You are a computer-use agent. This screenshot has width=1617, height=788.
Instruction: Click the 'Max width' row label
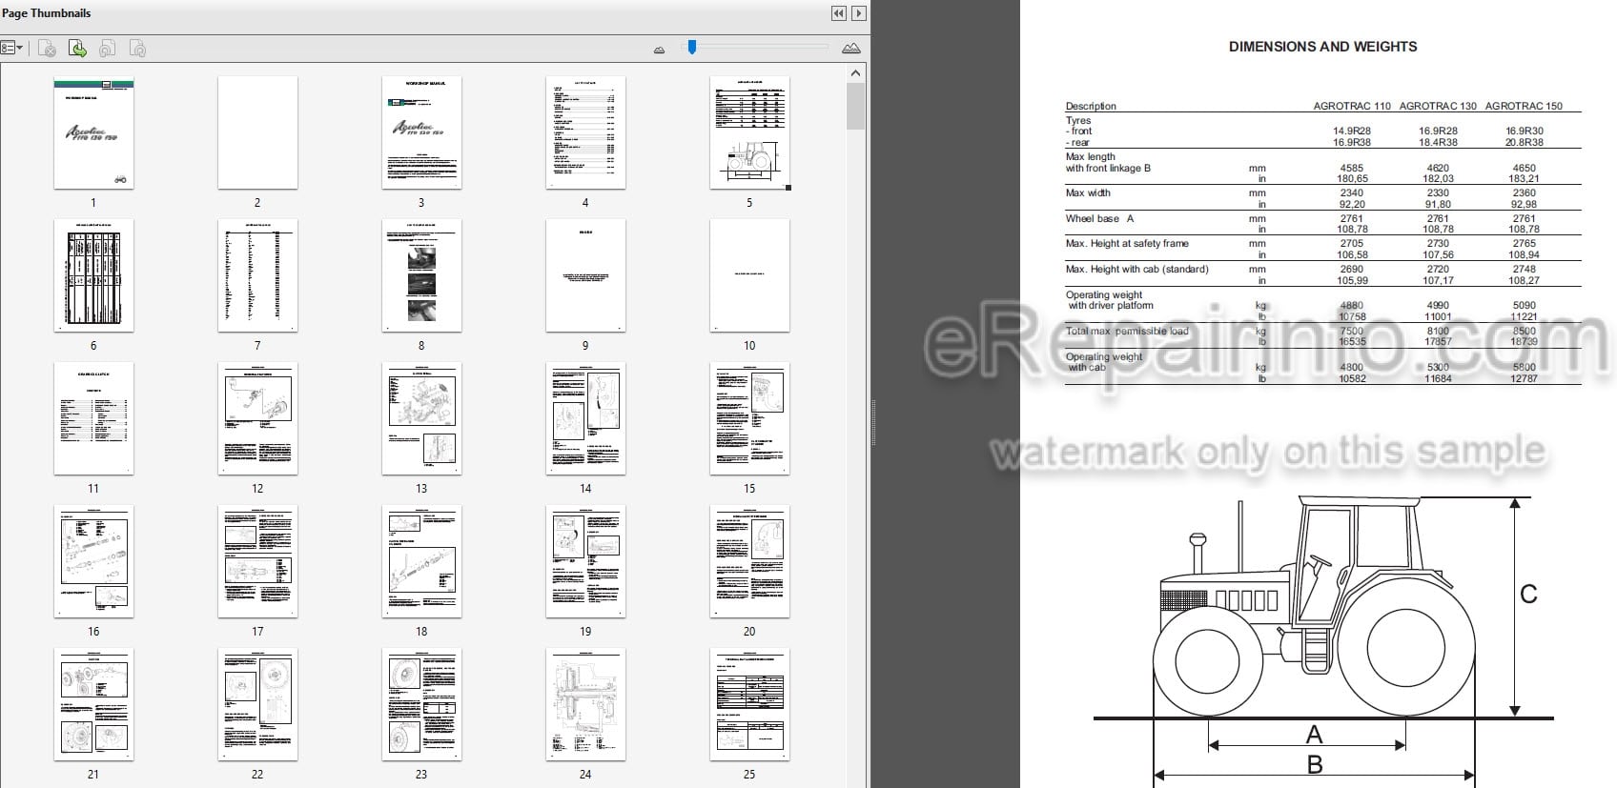[x=1088, y=192]
